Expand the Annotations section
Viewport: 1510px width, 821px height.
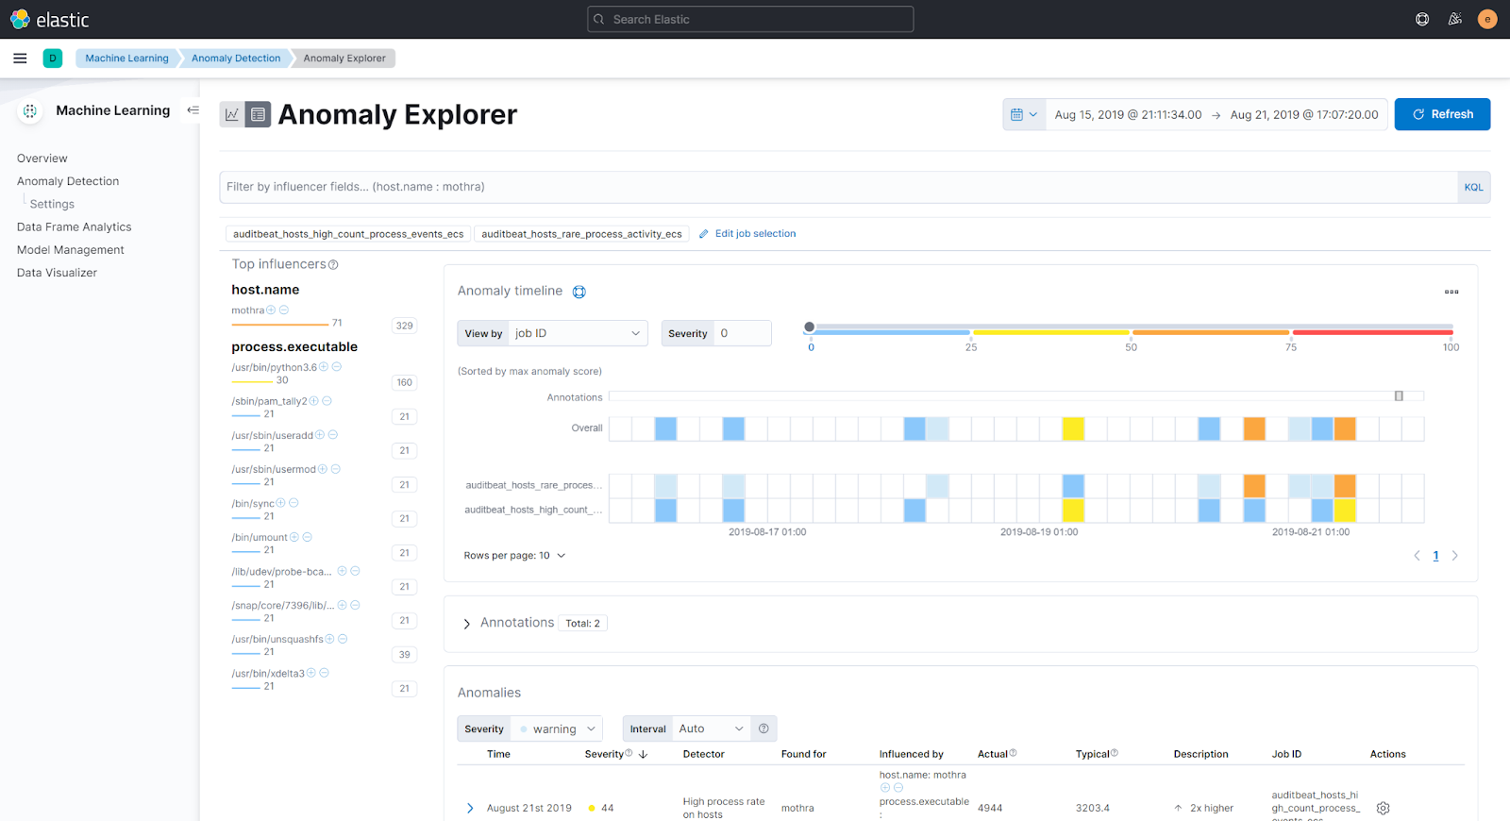coord(467,624)
